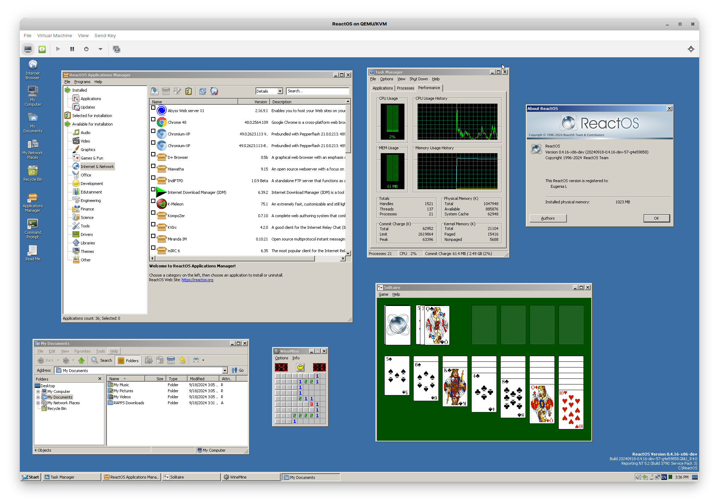The height and width of the screenshot is (504, 719).
Task: Open the Programs menu in Applications Manager
Action: 82,82
